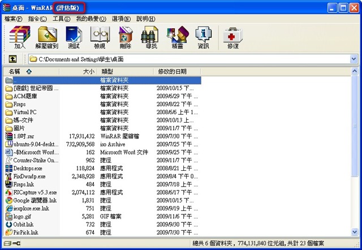
Task: Maximize the WinRAR window
Action: pyautogui.click(x=343, y=8)
